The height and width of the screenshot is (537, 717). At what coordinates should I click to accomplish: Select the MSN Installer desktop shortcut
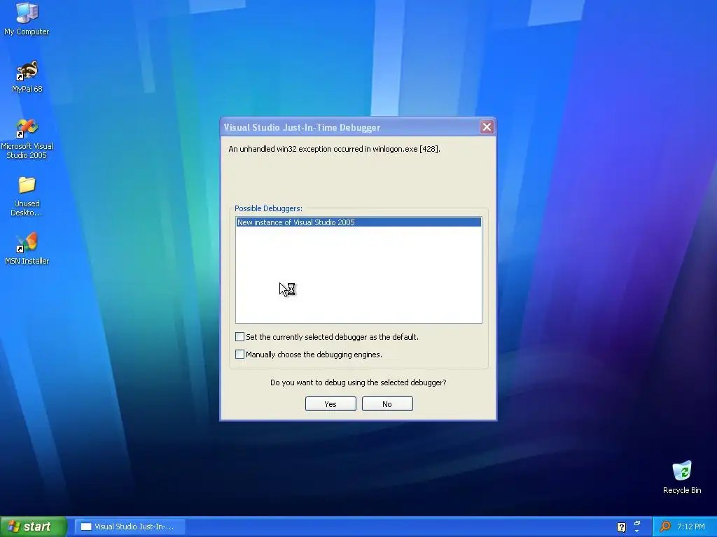tap(27, 249)
